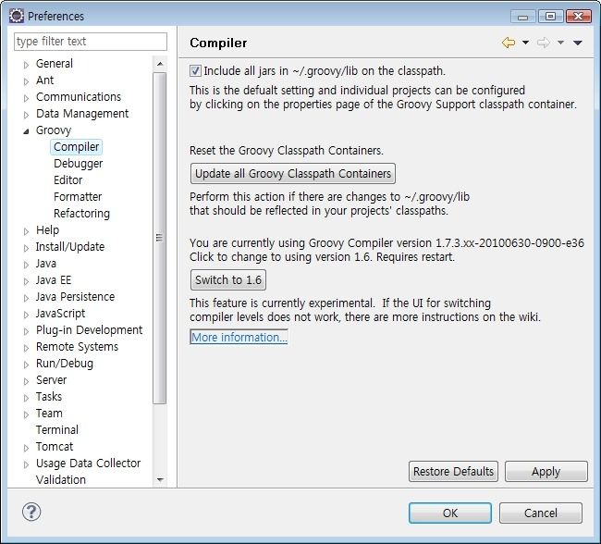Expand the JavaScript tree node

pos(26,315)
